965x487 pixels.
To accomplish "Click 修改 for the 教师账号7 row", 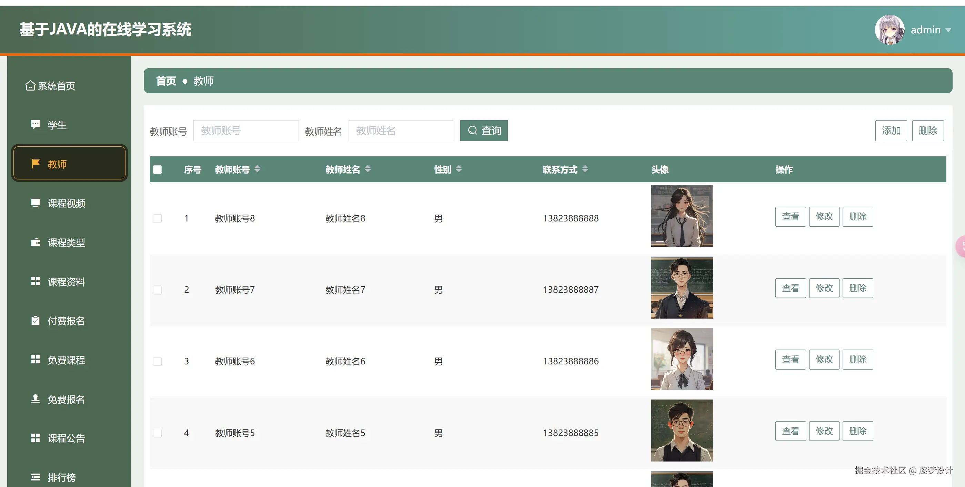I will point(824,288).
